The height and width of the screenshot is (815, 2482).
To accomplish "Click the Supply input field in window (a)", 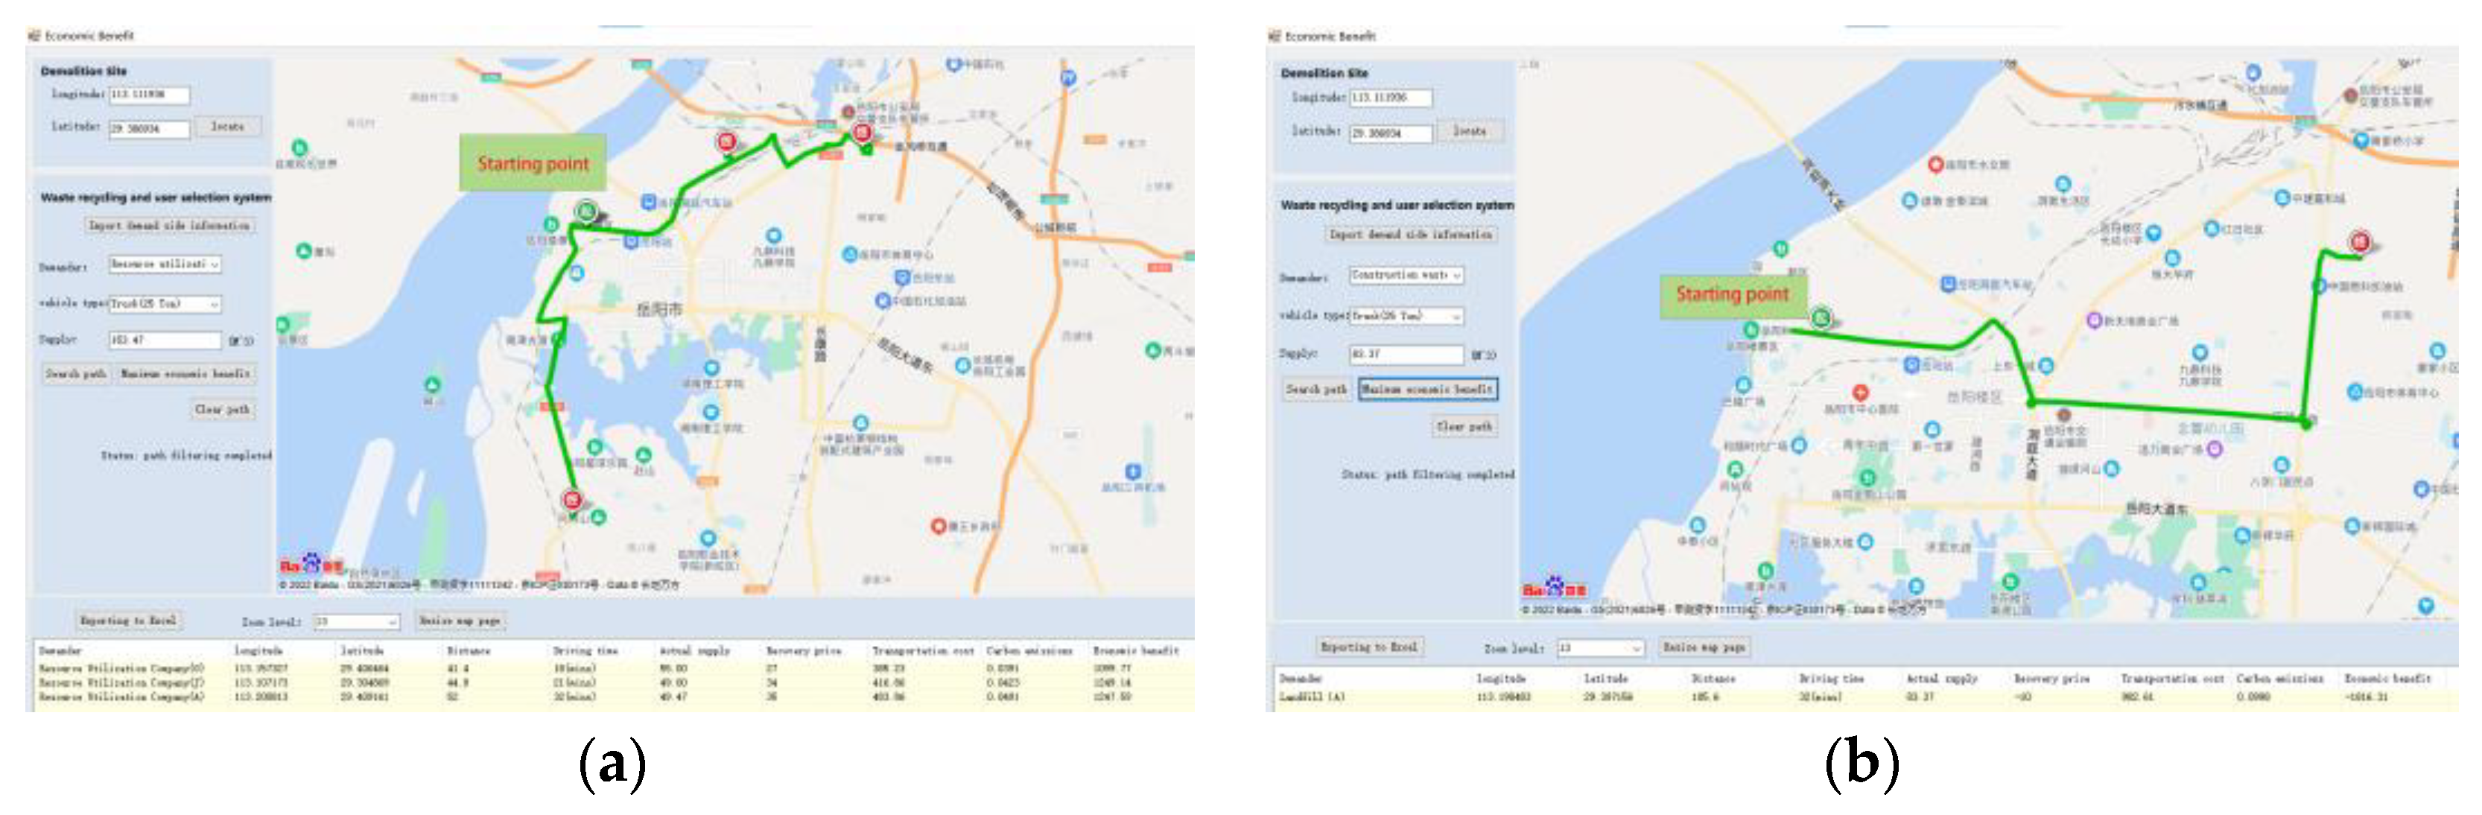I will tap(164, 340).
